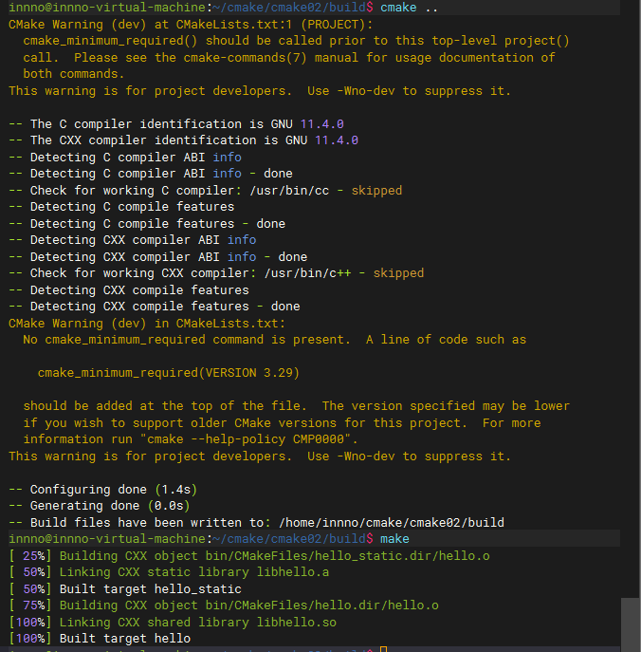
Task: Click the 'make' command at prompt
Action: tap(394, 539)
